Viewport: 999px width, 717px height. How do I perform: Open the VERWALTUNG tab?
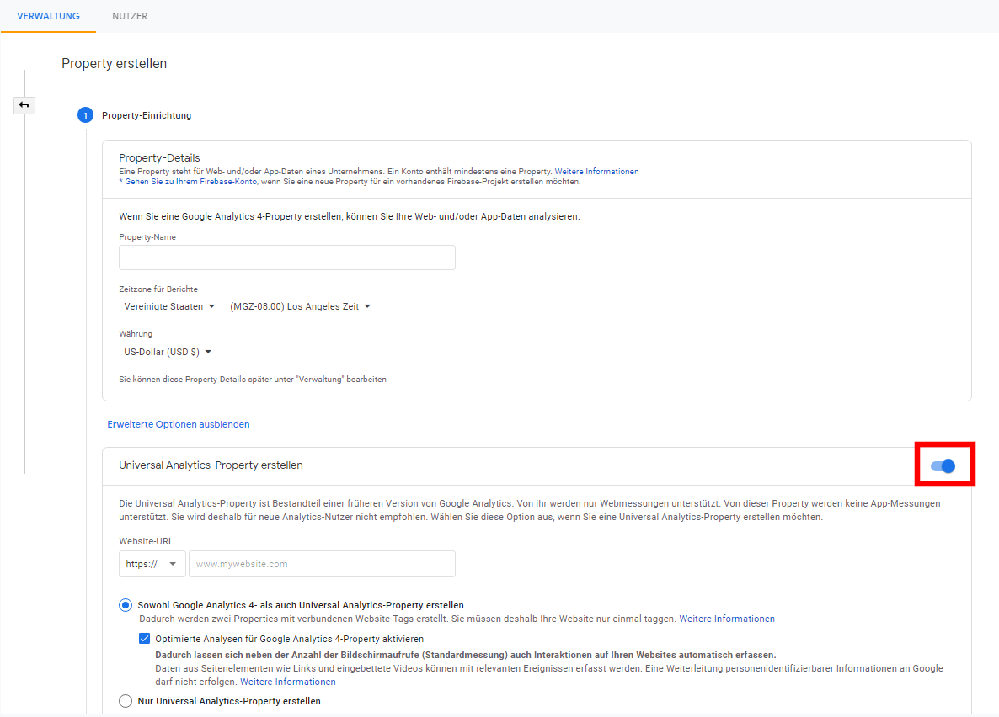tap(48, 16)
